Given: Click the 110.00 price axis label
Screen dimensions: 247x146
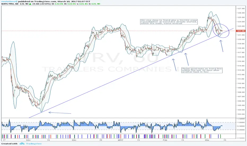Looking at the screenshot, I should click(241, 83).
